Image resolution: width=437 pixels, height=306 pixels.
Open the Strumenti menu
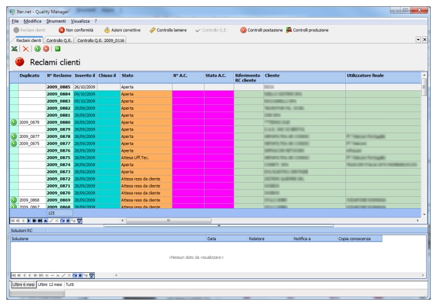click(x=56, y=21)
